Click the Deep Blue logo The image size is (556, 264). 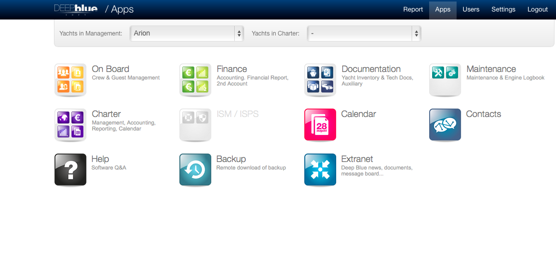pyautogui.click(x=76, y=9)
